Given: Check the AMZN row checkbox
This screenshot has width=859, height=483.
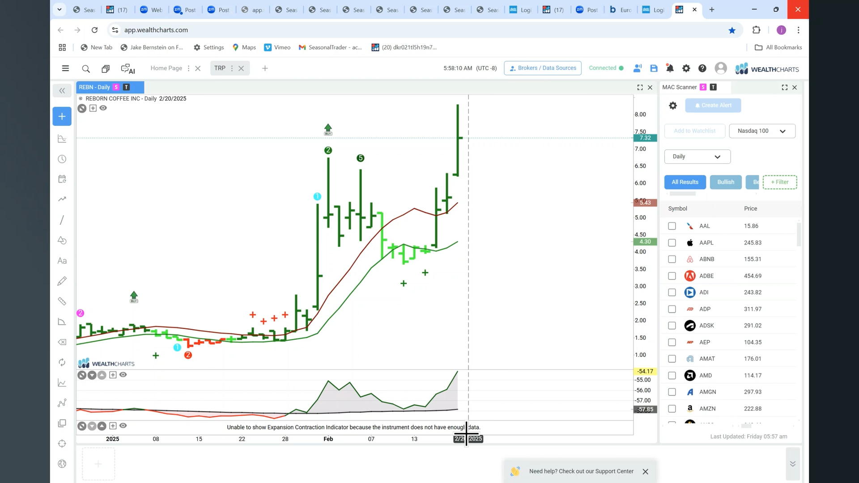Looking at the screenshot, I should click(x=672, y=409).
